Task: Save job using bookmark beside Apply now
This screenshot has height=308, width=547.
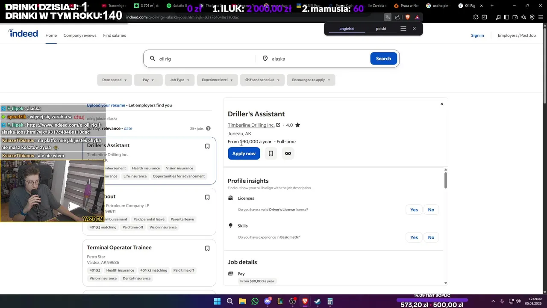Action: [x=271, y=153]
